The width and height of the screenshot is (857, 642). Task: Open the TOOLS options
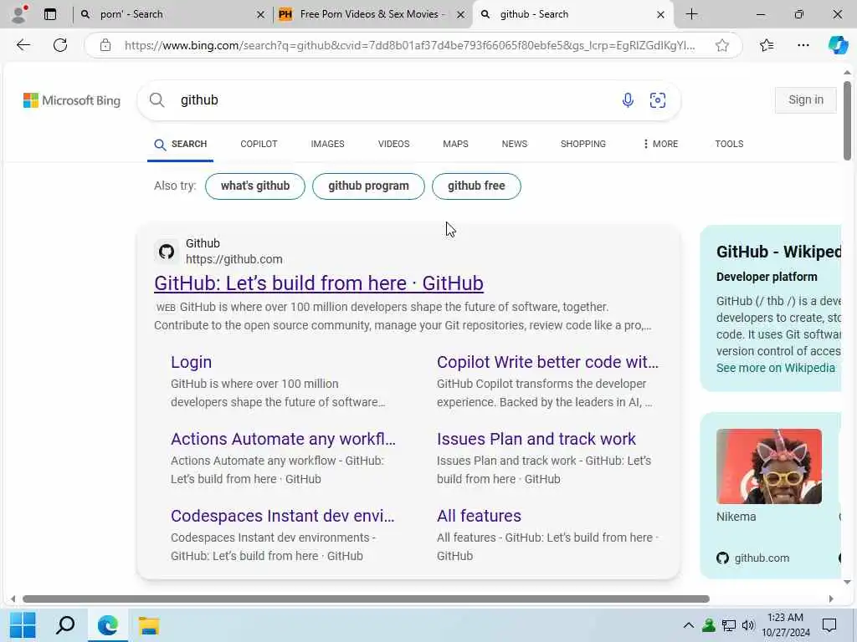pos(729,144)
